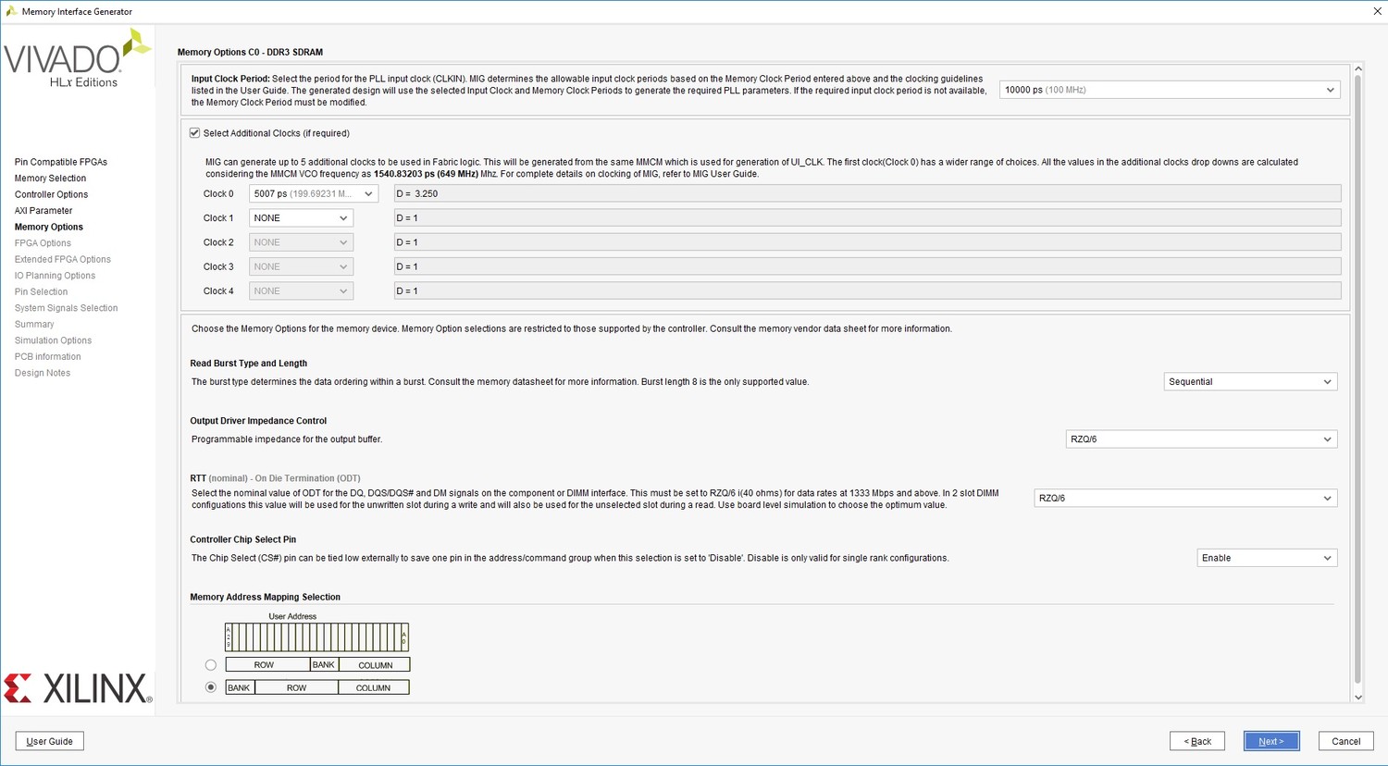Expand Output Driver Impedance Control dropdown
This screenshot has height=766, width=1388.
point(1201,439)
